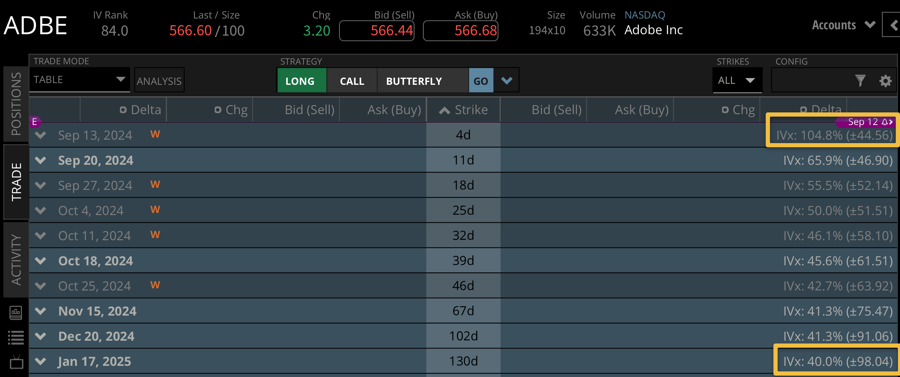The width and height of the screenshot is (900, 377).
Task: Open the config settings gear icon
Action: (885, 81)
